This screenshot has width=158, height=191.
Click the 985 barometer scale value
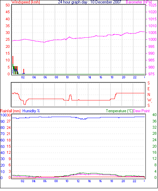tap(151, 60)
